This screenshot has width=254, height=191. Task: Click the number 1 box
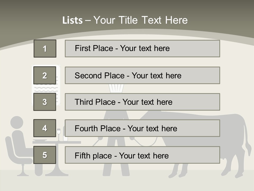coord(45,49)
